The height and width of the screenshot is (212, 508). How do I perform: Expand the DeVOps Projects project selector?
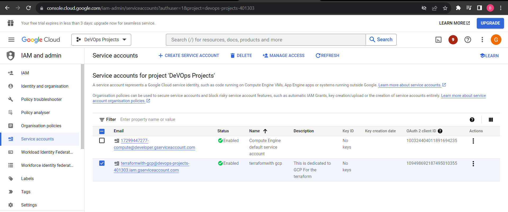[x=101, y=40]
